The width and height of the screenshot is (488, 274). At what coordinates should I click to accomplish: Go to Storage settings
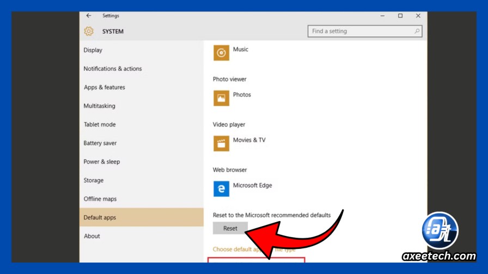[x=93, y=180]
